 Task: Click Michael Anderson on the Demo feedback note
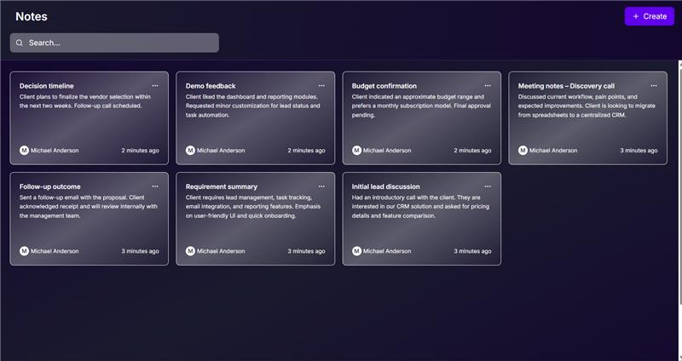221,151
